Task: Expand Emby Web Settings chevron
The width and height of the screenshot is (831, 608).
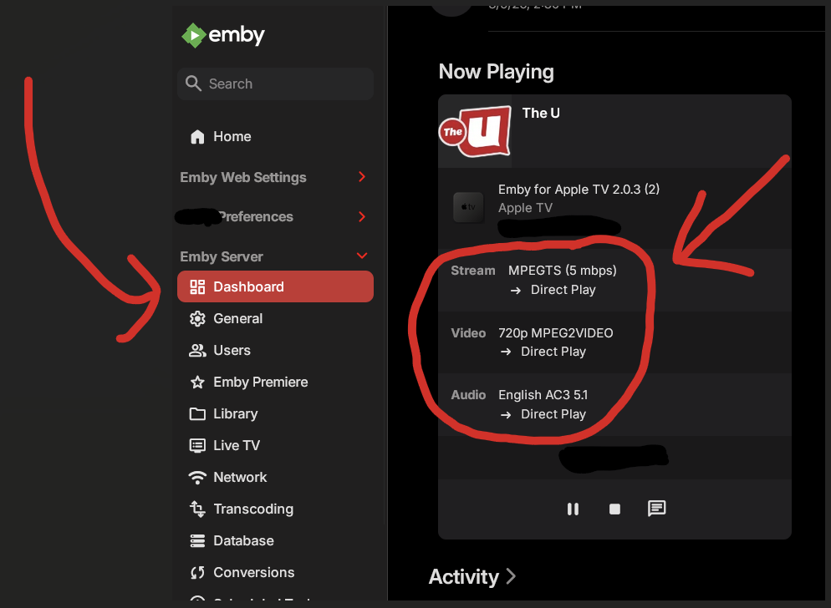Action: coord(362,177)
